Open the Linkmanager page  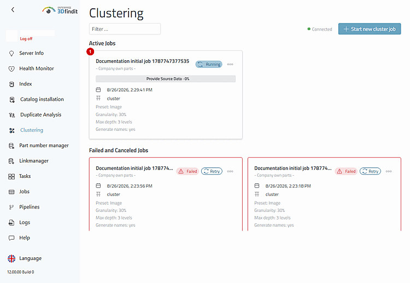[34, 161]
